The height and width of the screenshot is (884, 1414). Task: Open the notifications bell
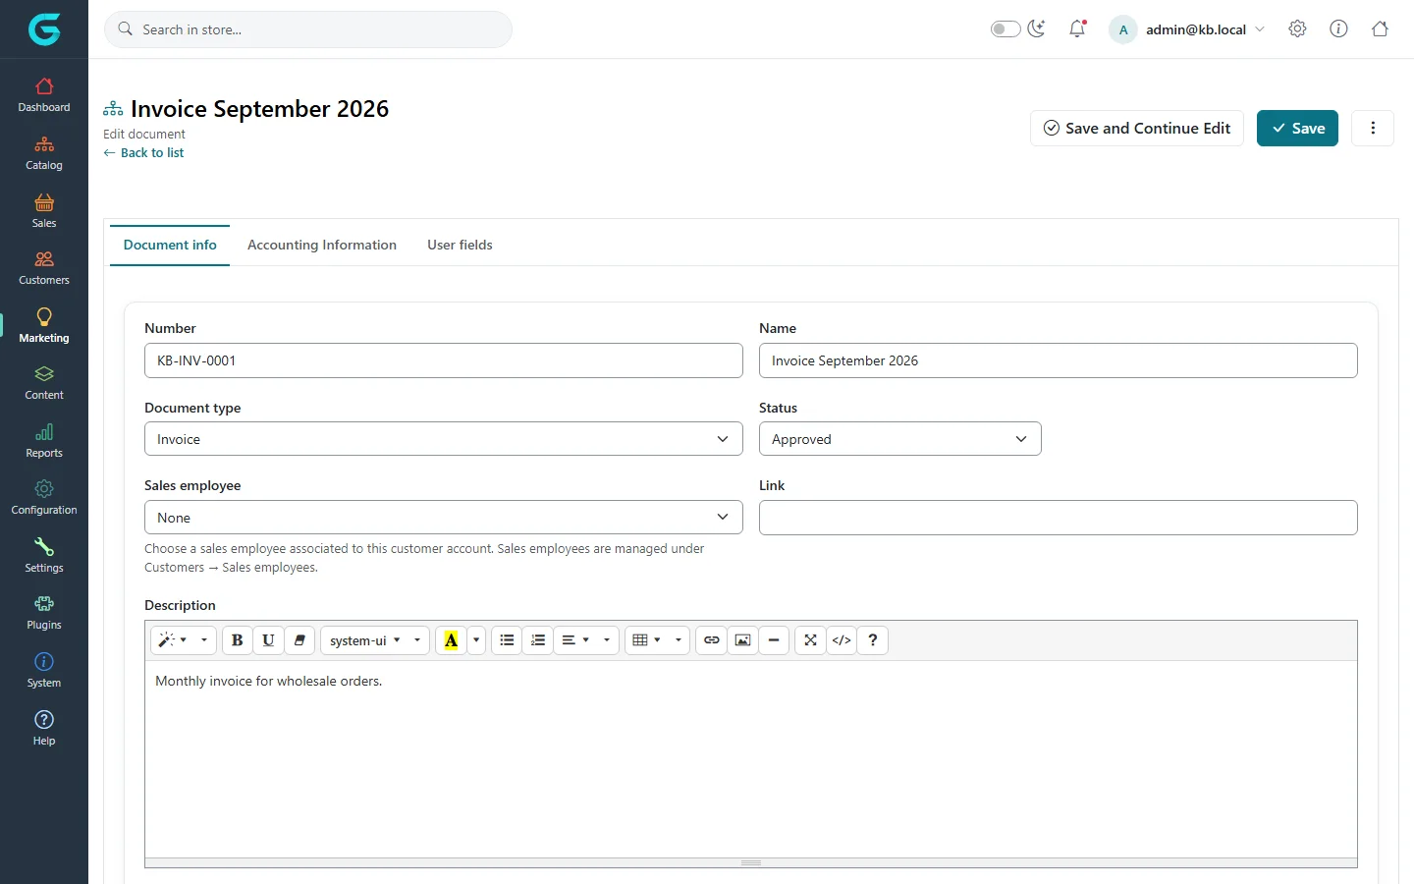click(x=1077, y=28)
